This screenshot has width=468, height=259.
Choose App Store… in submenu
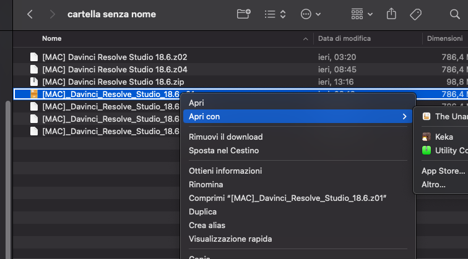pos(443,171)
